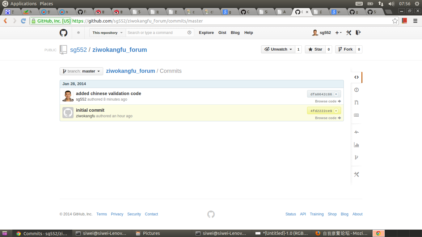Open the branch: master selector
The width and height of the screenshot is (422, 237).
point(81,71)
